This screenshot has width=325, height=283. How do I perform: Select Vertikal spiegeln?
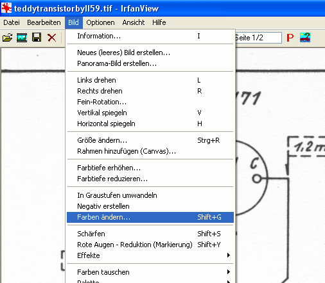pyautogui.click(x=150, y=113)
